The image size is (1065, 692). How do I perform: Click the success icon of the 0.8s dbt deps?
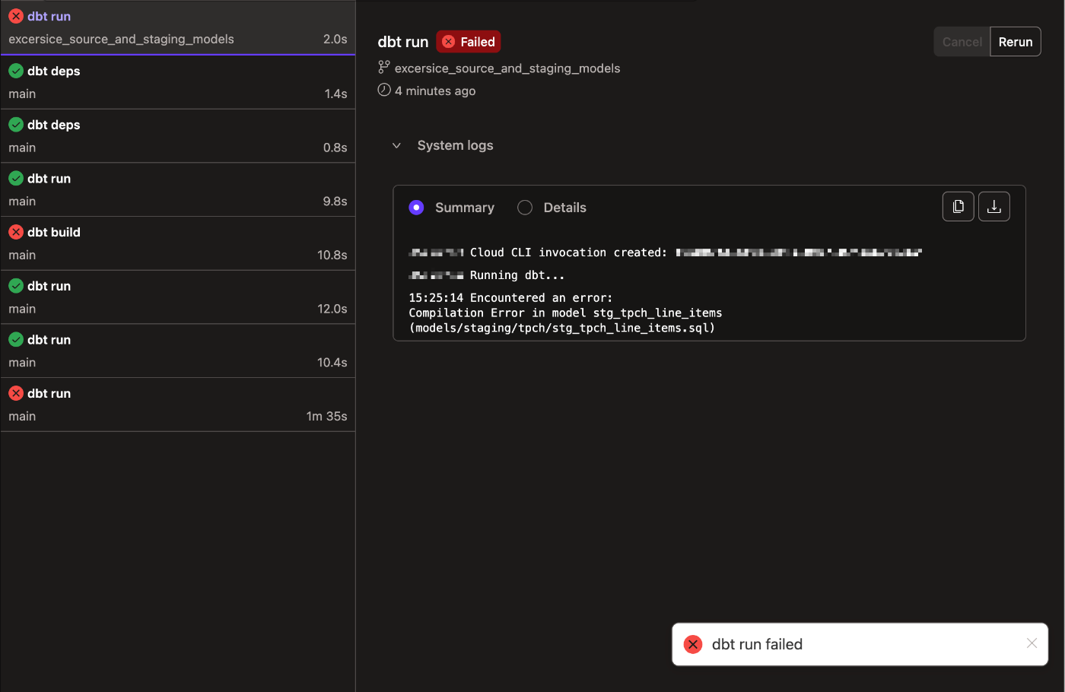(16, 125)
